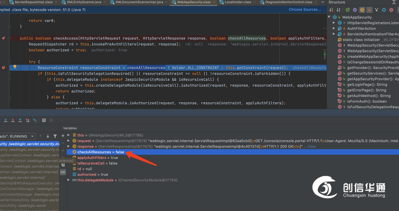Click filter frames funnel icon

pos(55,137)
